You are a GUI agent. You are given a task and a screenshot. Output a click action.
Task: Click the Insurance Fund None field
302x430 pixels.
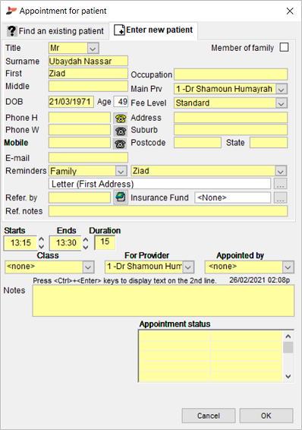coord(232,198)
